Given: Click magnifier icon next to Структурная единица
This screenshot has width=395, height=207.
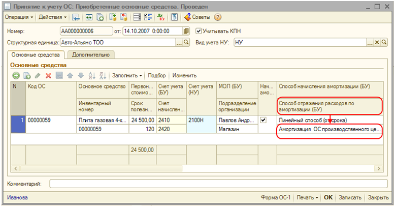Looking at the screenshot, I should coord(186,42).
